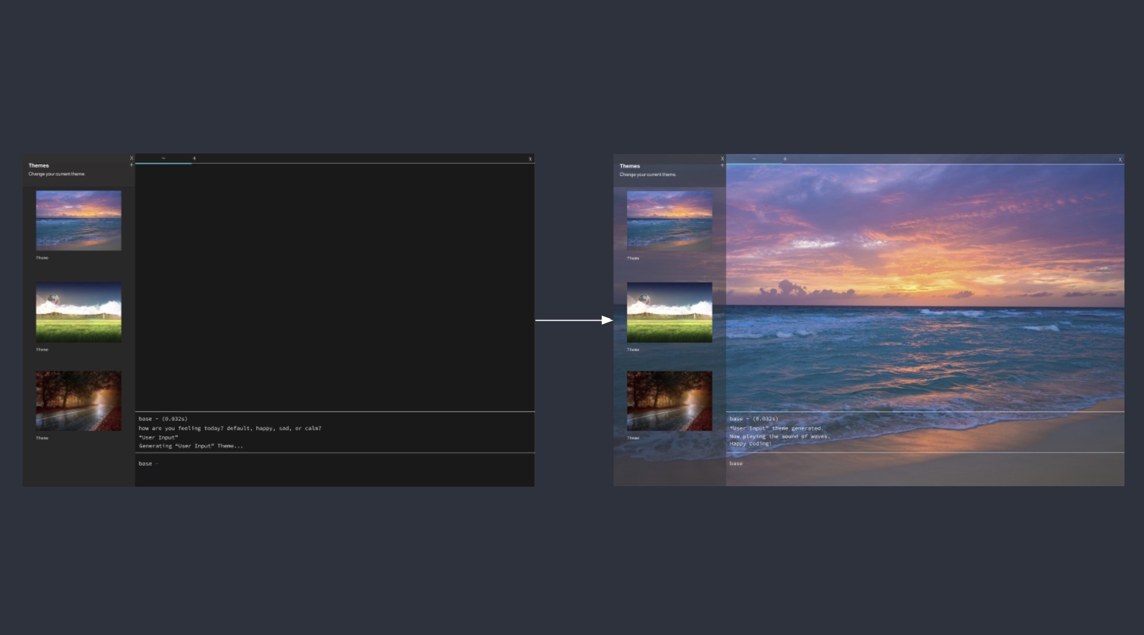This screenshot has height=635, width=1144.
Task: Open a new tab in the dark terminal
Action: [194, 158]
